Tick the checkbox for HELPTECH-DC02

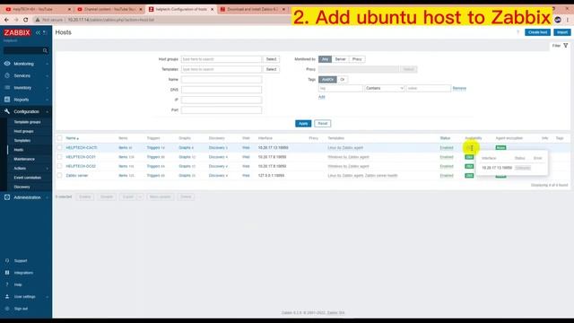59,166
